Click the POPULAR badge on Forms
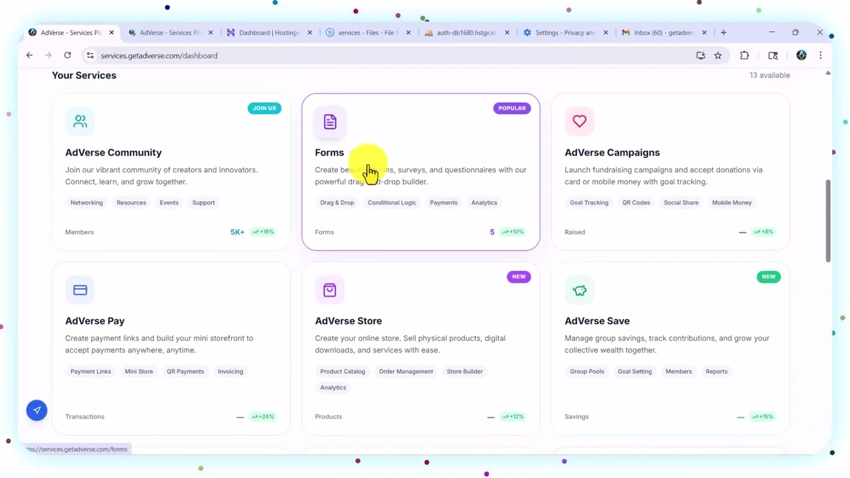The image size is (850, 478). pyautogui.click(x=512, y=108)
